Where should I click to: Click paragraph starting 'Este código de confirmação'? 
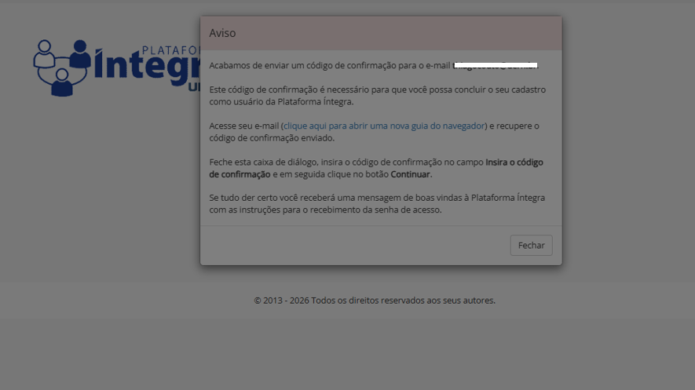click(377, 96)
